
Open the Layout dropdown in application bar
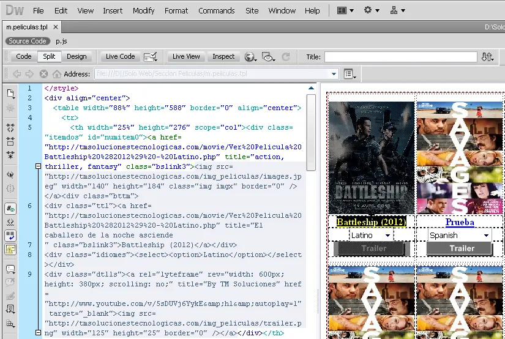point(345,10)
